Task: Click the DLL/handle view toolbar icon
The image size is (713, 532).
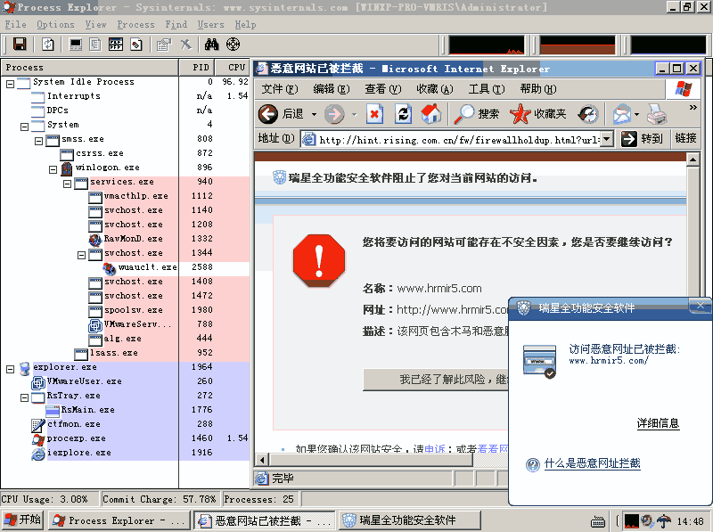Action: click(x=136, y=45)
